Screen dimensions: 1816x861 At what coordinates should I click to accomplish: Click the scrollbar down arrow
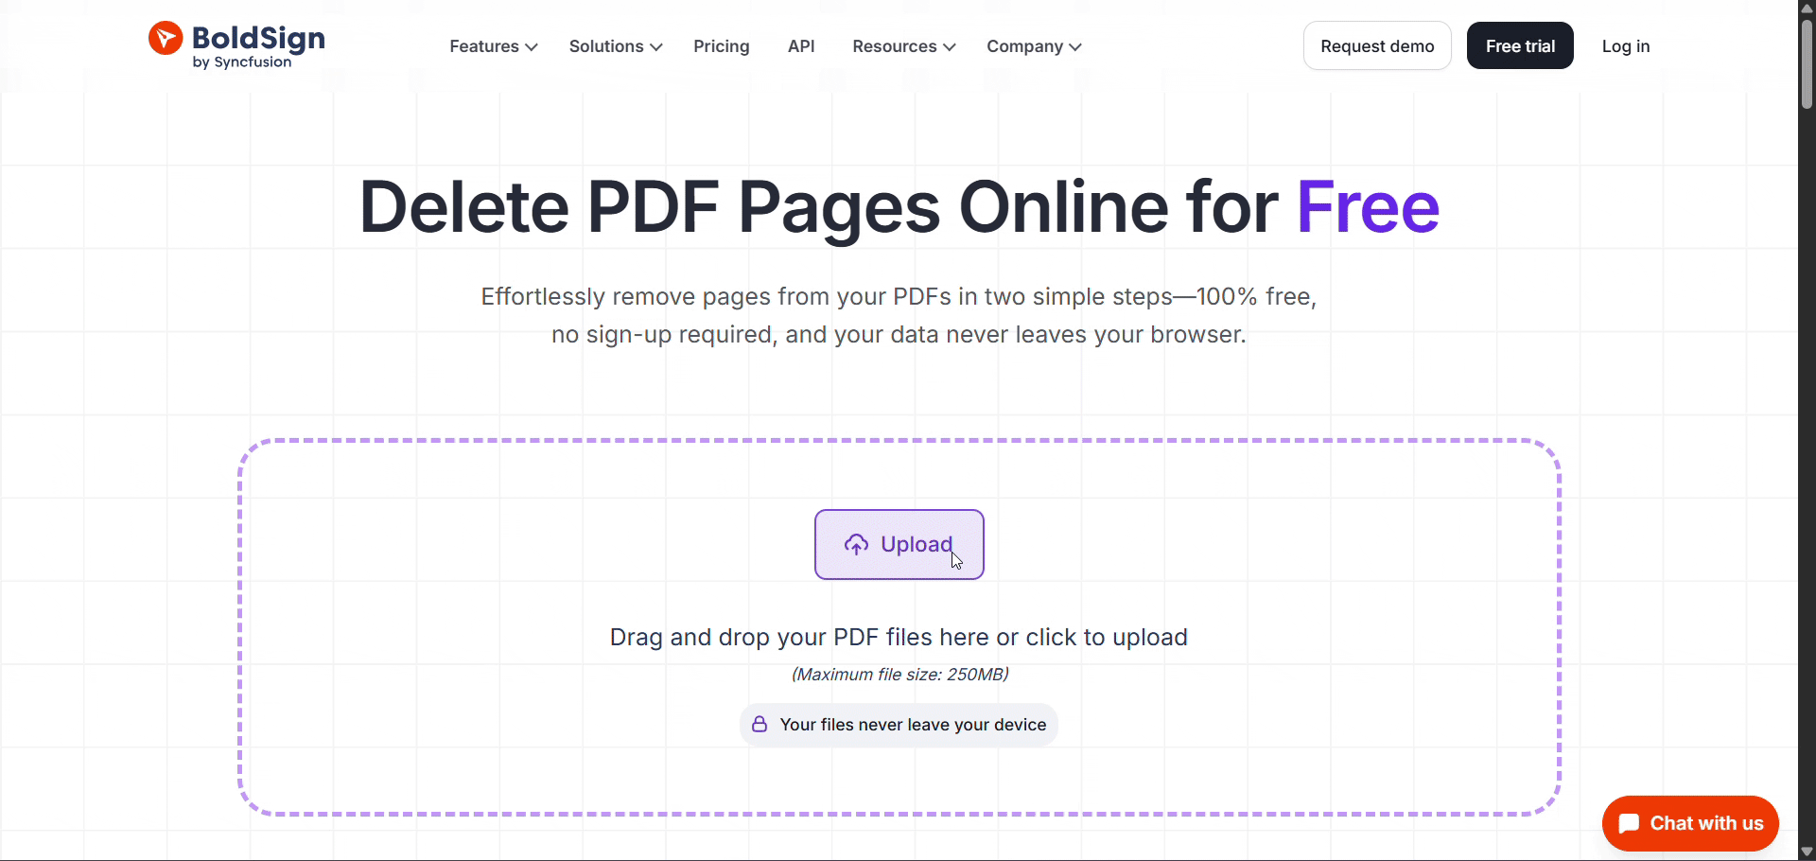point(1807,852)
